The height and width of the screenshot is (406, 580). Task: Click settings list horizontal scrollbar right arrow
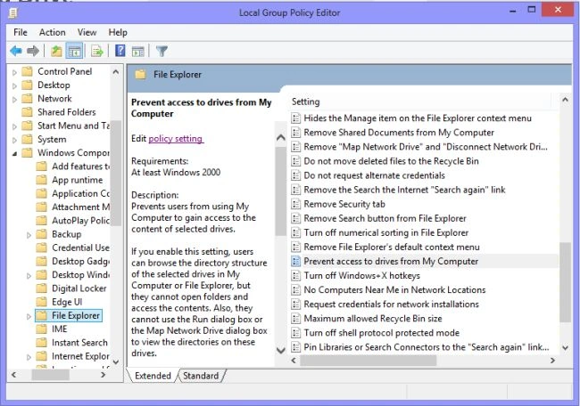(552, 361)
